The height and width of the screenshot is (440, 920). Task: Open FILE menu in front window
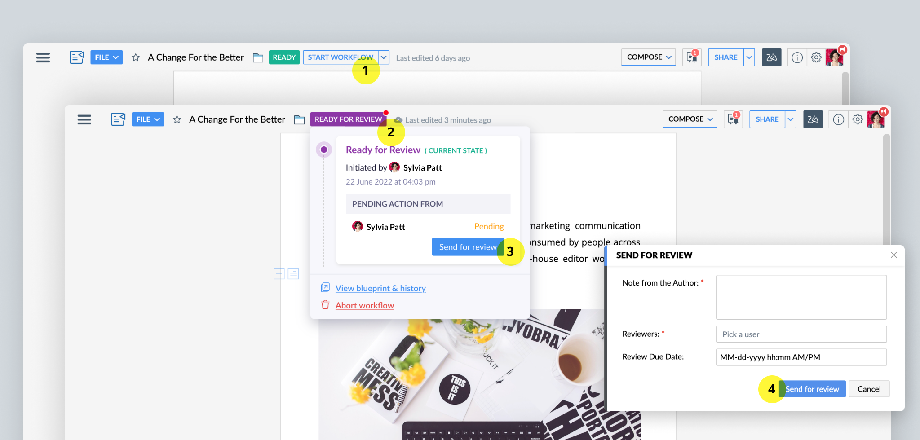148,119
